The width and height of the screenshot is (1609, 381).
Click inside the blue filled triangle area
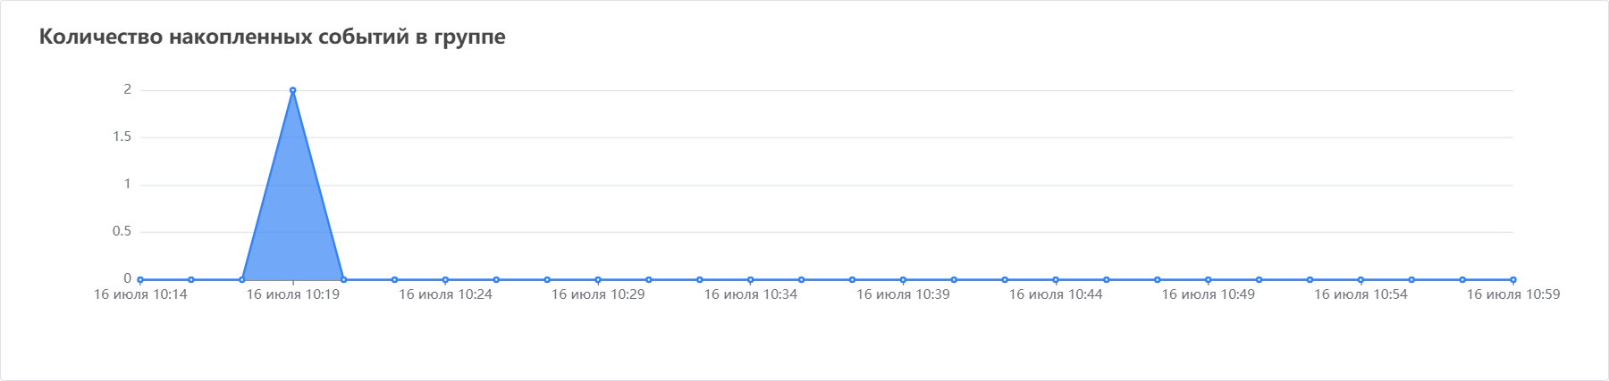coord(293,223)
